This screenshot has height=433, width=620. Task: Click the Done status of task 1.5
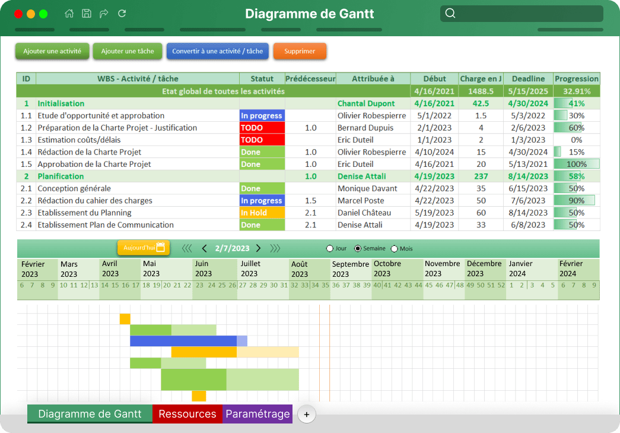[262, 164]
